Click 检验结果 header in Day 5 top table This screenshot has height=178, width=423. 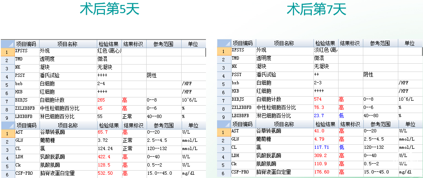109,44
